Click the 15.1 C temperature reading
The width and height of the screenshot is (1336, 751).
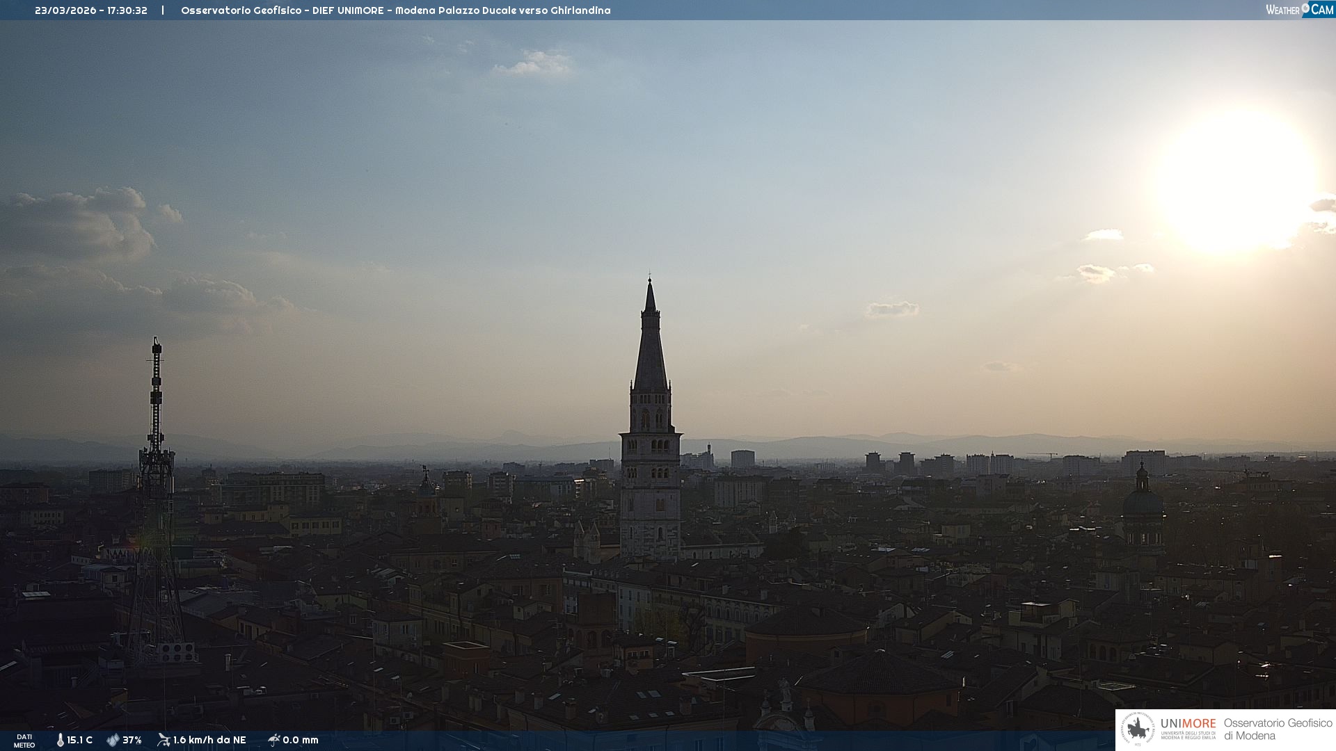pyautogui.click(x=80, y=740)
